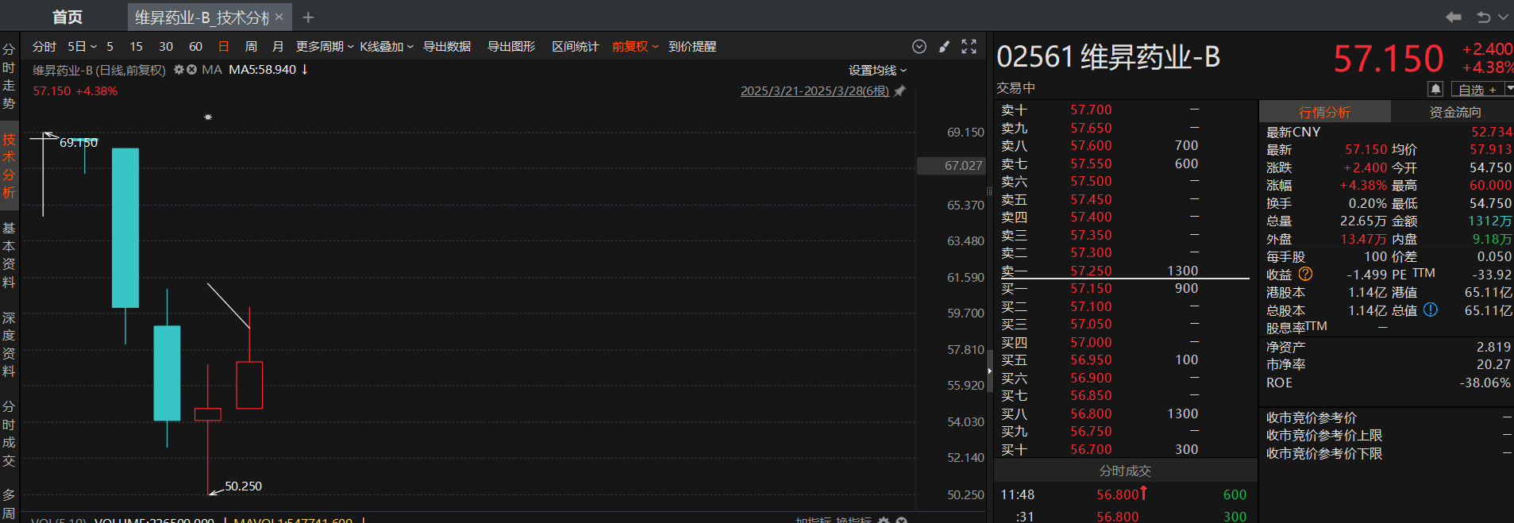
Task: Select 技术分析 in the left sidebar
Action: click(x=9, y=165)
